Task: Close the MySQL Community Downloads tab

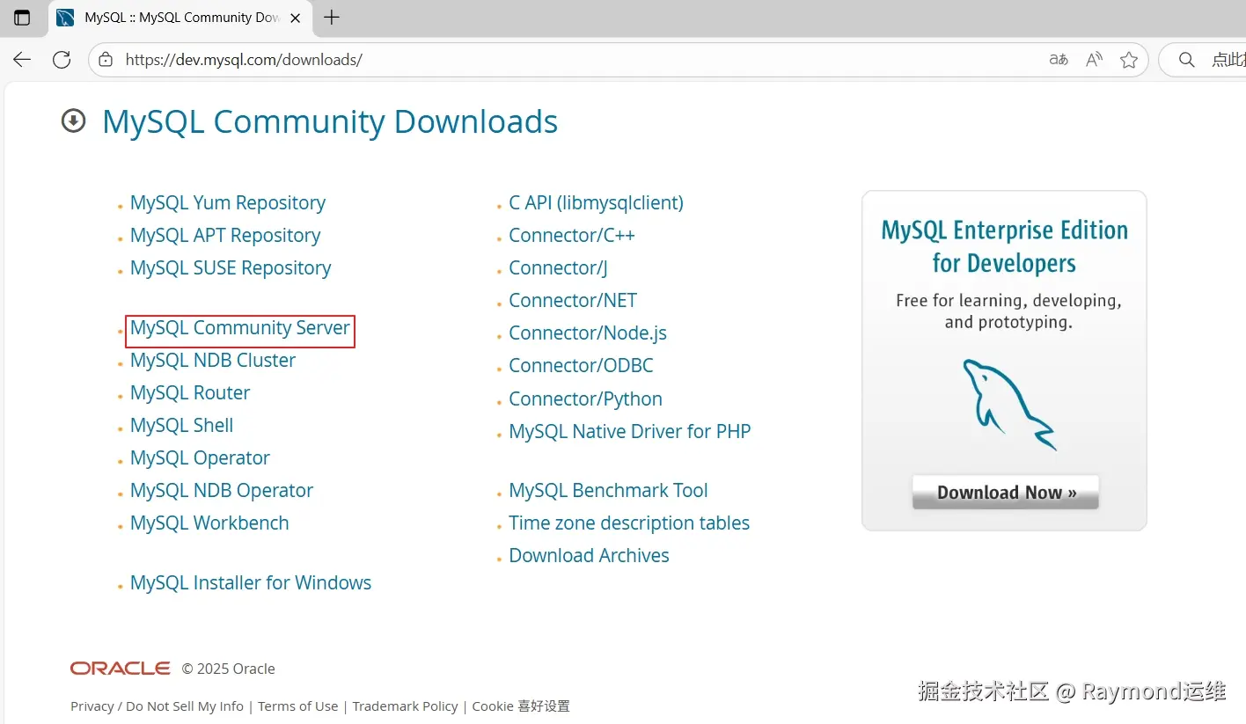Action: 295,18
